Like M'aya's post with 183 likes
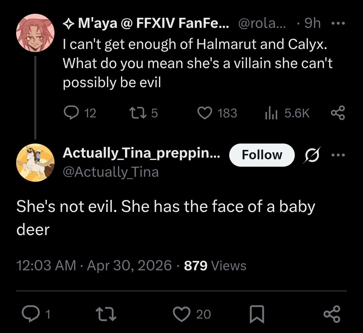The width and height of the screenshot is (363, 333). (x=205, y=113)
